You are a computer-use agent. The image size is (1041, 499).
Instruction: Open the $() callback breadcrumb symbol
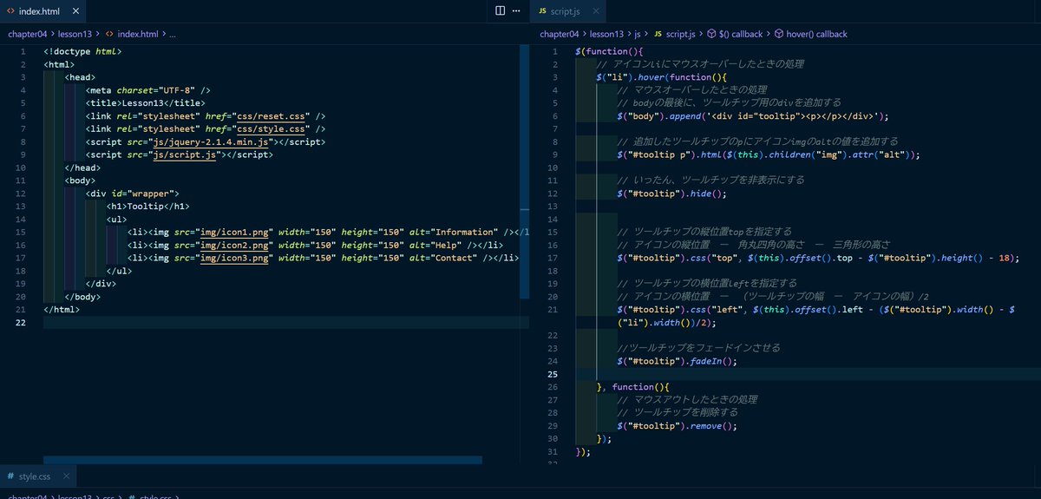coord(741,34)
